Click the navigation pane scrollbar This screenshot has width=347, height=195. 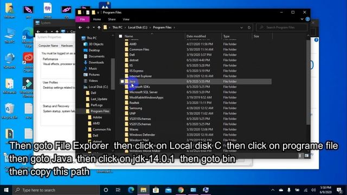click(113, 74)
